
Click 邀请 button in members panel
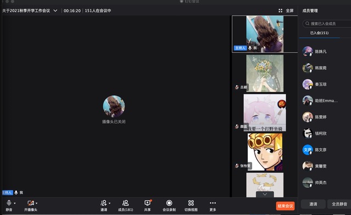[313, 204]
